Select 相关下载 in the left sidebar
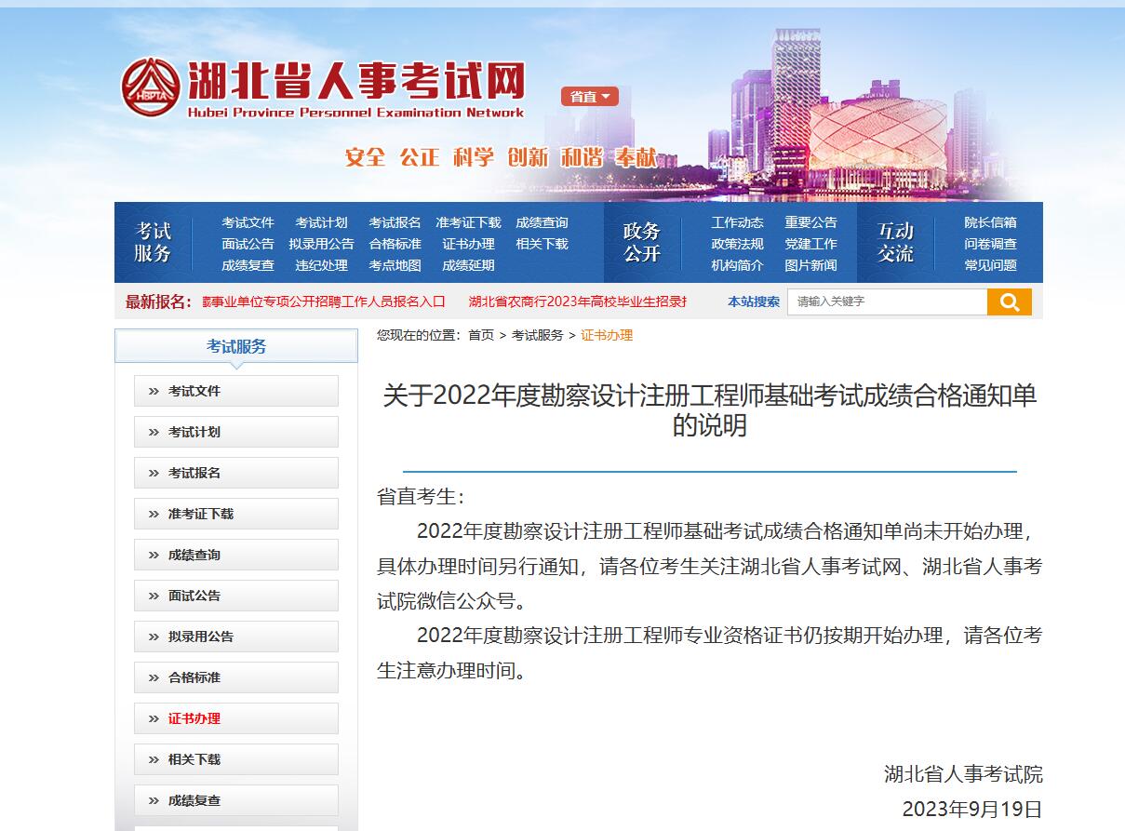The image size is (1125, 831). coord(236,759)
